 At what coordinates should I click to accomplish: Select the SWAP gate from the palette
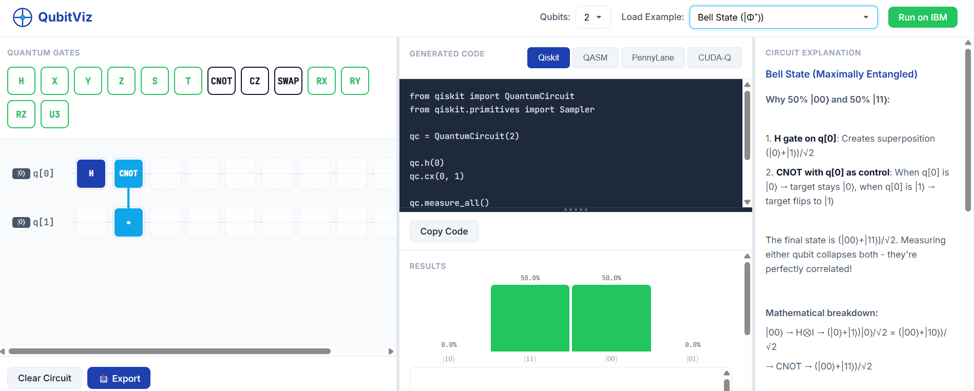point(288,81)
